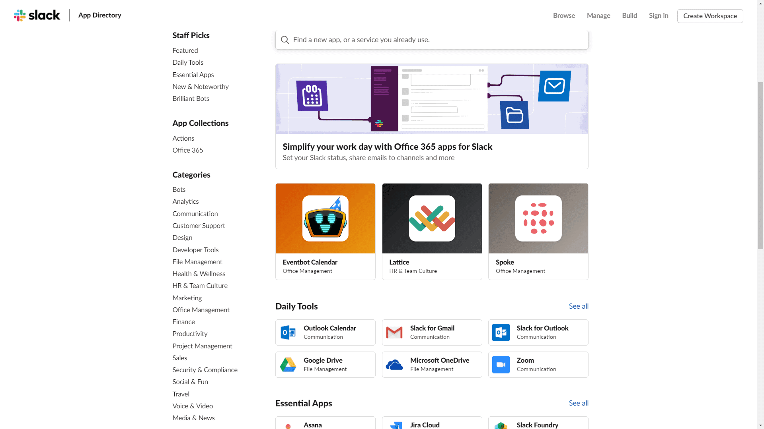The image size is (764, 429).
Task: Open the Eventbot Calendar title
Action: click(310, 262)
